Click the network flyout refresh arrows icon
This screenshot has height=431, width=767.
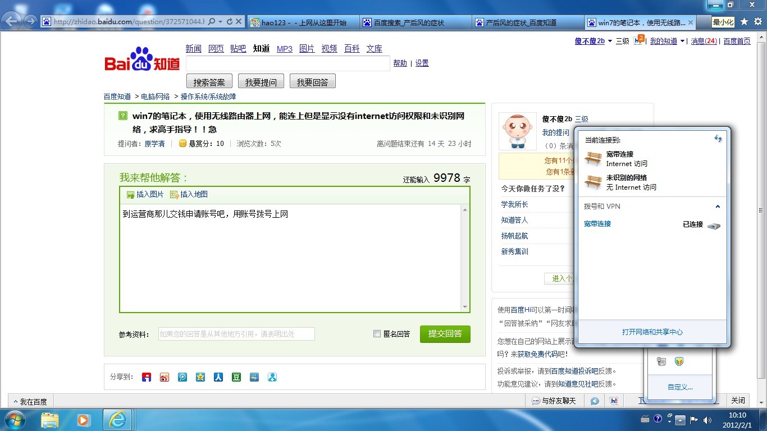click(718, 139)
